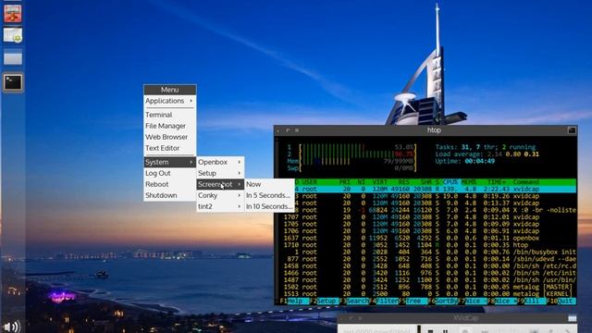Click the XVidCap window title bar
This screenshot has width=592, height=333.
(458, 318)
